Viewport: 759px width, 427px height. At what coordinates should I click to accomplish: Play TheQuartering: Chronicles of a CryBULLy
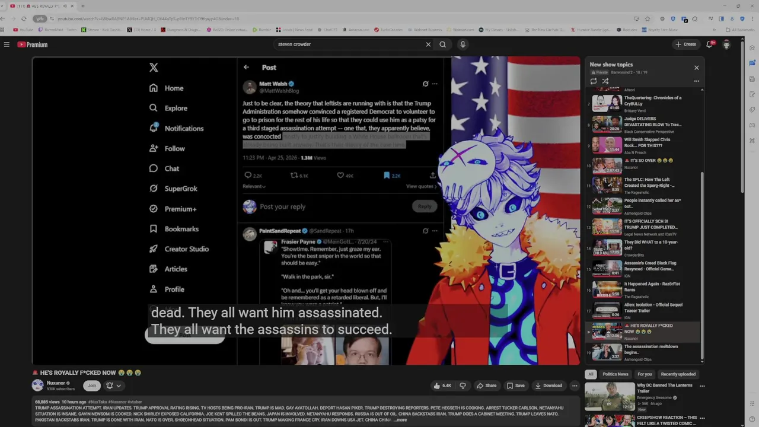(x=644, y=103)
